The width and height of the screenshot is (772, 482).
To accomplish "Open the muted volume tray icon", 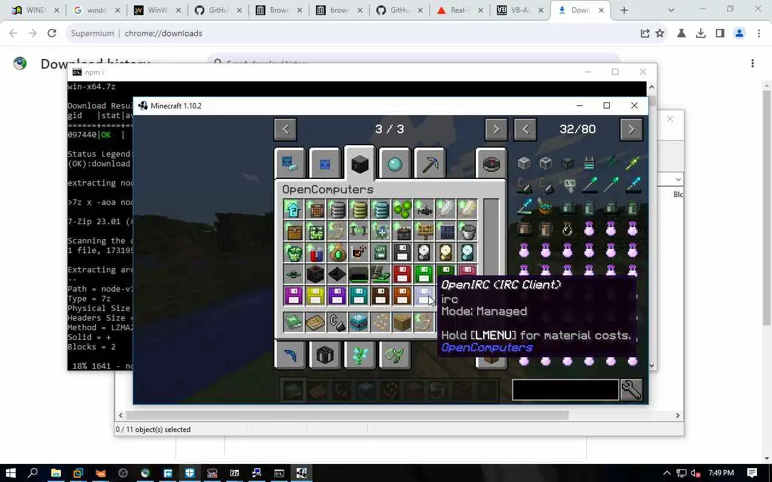I will point(696,473).
